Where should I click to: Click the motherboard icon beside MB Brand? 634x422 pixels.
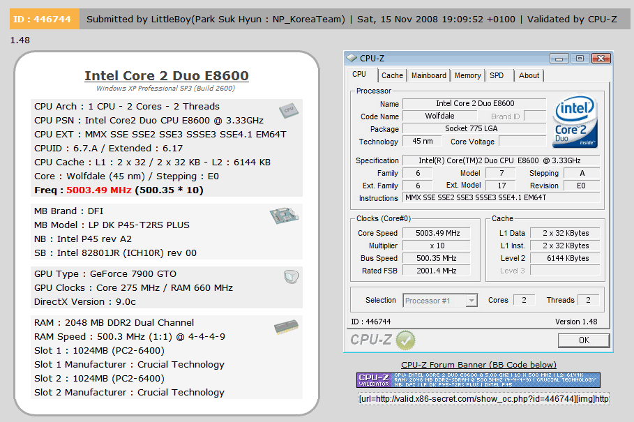tap(284, 215)
